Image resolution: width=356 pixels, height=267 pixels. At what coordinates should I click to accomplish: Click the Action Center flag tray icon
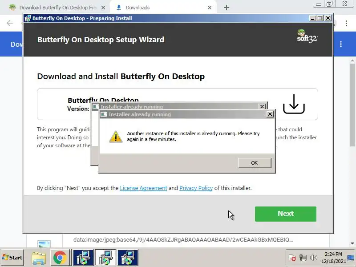point(292,258)
